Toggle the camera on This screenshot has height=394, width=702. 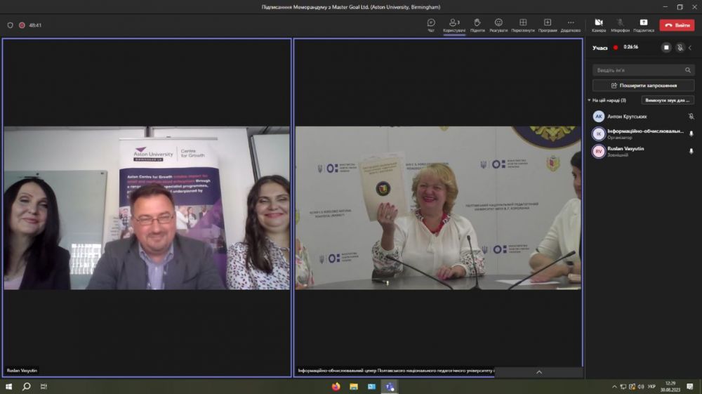pyautogui.click(x=599, y=25)
